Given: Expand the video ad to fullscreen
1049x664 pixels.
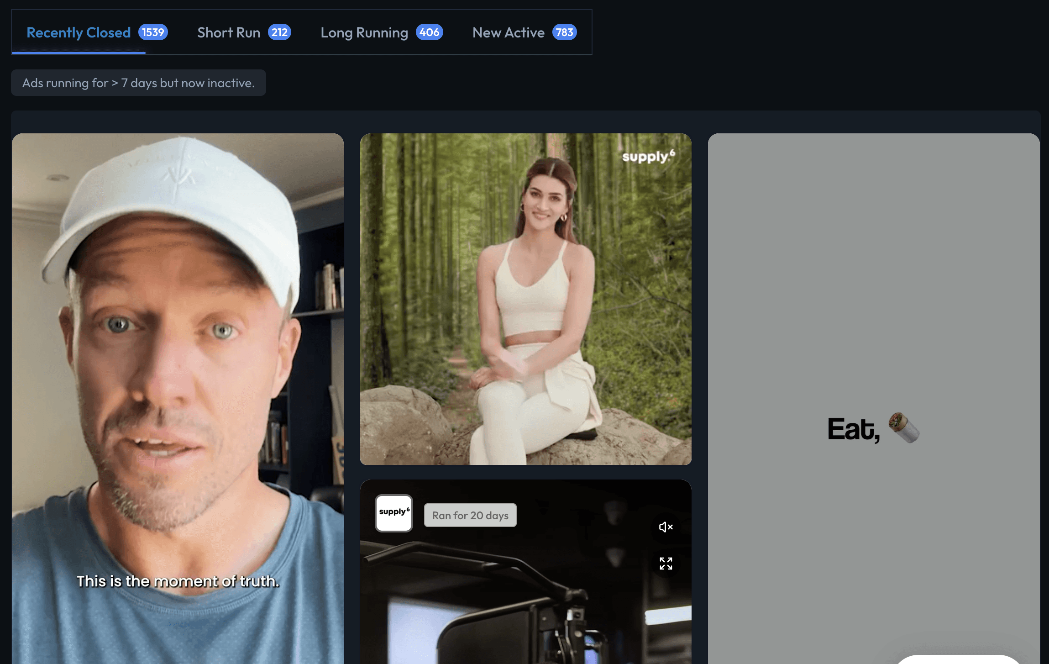Looking at the screenshot, I should pos(666,564).
